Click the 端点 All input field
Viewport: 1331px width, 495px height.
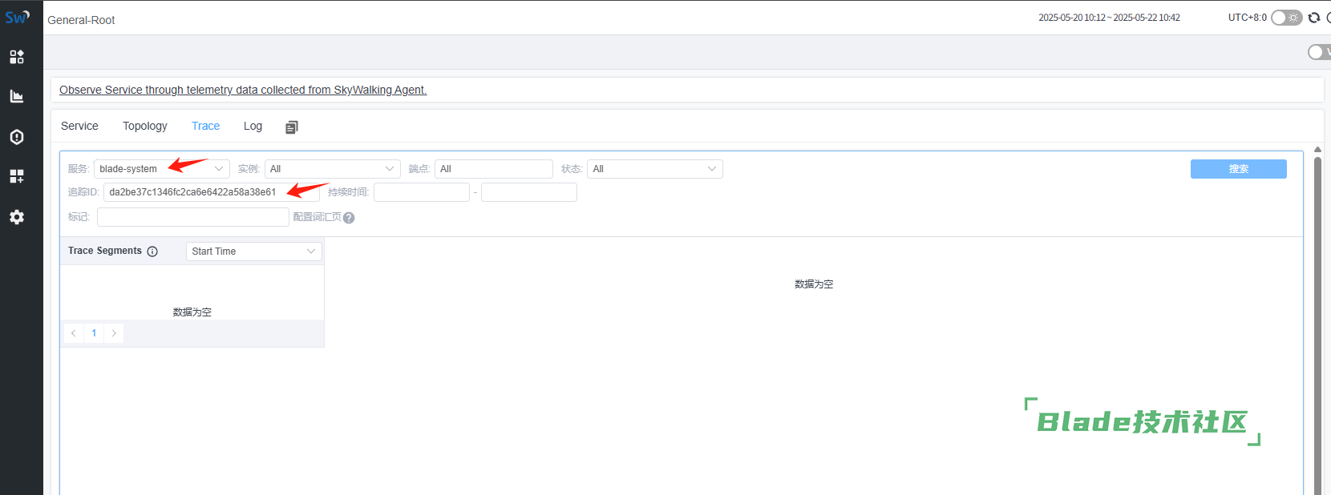(494, 169)
